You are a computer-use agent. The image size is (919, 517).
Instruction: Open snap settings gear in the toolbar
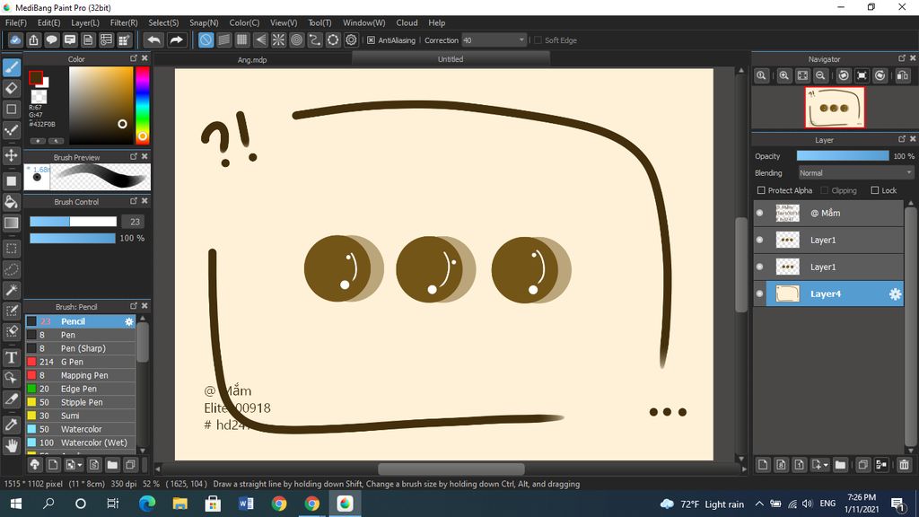click(351, 39)
